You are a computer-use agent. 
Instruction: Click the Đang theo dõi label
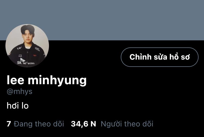tap(39, 124)
